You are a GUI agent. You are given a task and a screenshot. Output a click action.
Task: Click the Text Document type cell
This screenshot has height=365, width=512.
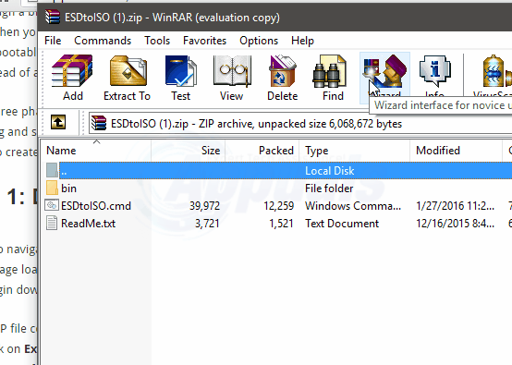342,224
